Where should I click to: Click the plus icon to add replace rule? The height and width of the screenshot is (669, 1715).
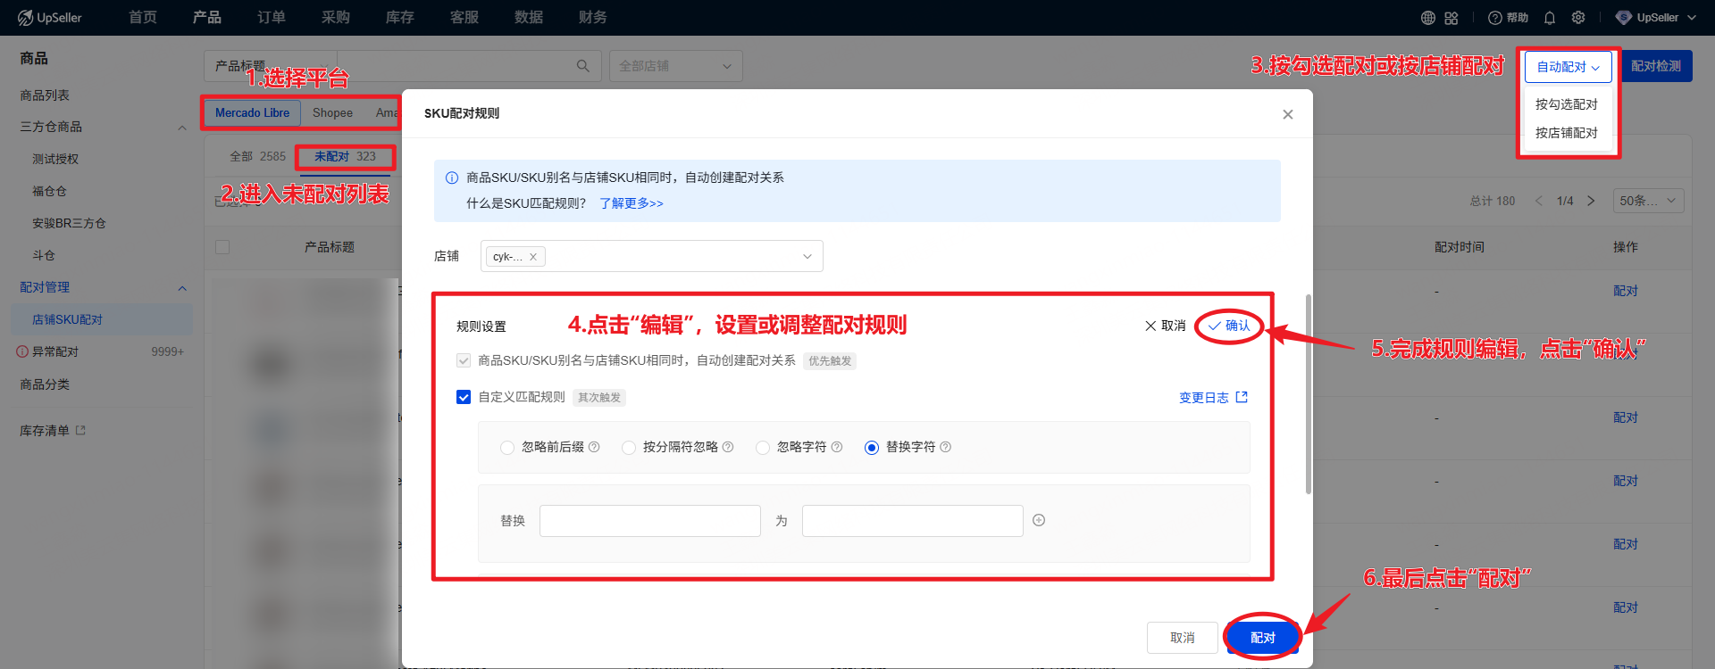coord(1039,520)
